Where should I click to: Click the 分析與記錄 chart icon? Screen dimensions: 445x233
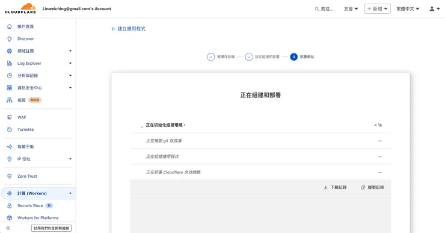pyautogui.click(x=10, y=76)
